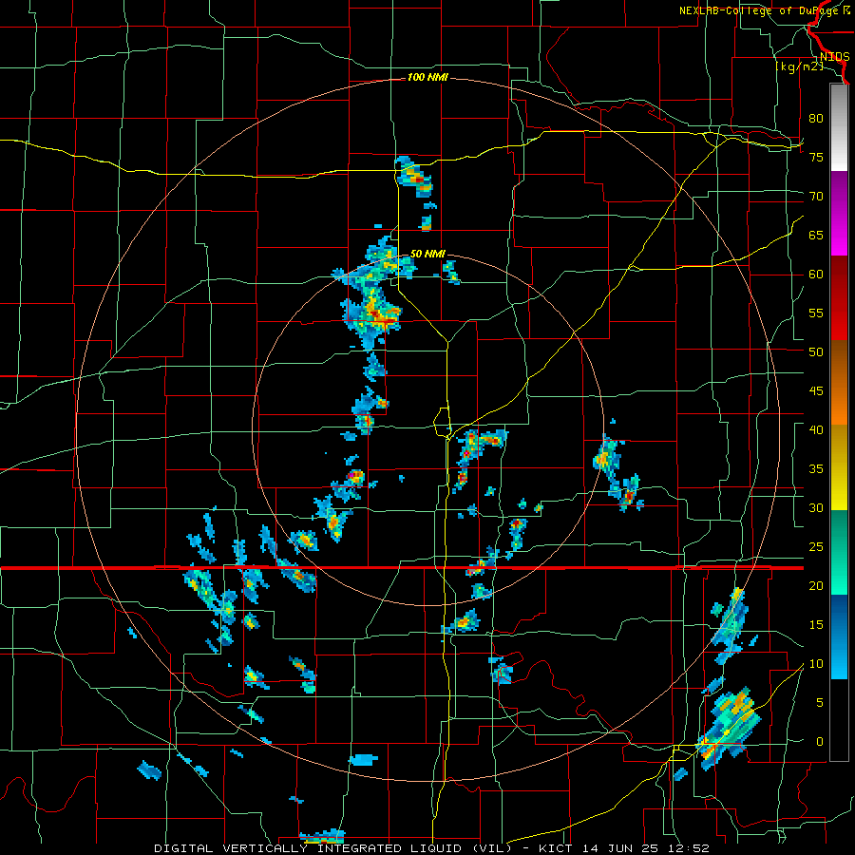Click the 70 value on the scale
This screenshot has height=855, width=855.
(x=816, y=197)
